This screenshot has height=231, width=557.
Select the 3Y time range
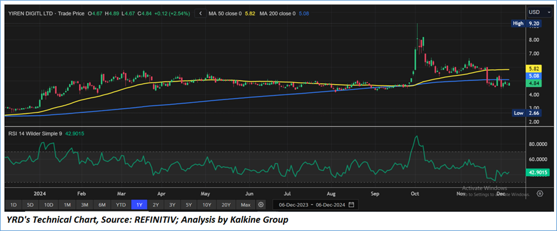click(173, 205)
